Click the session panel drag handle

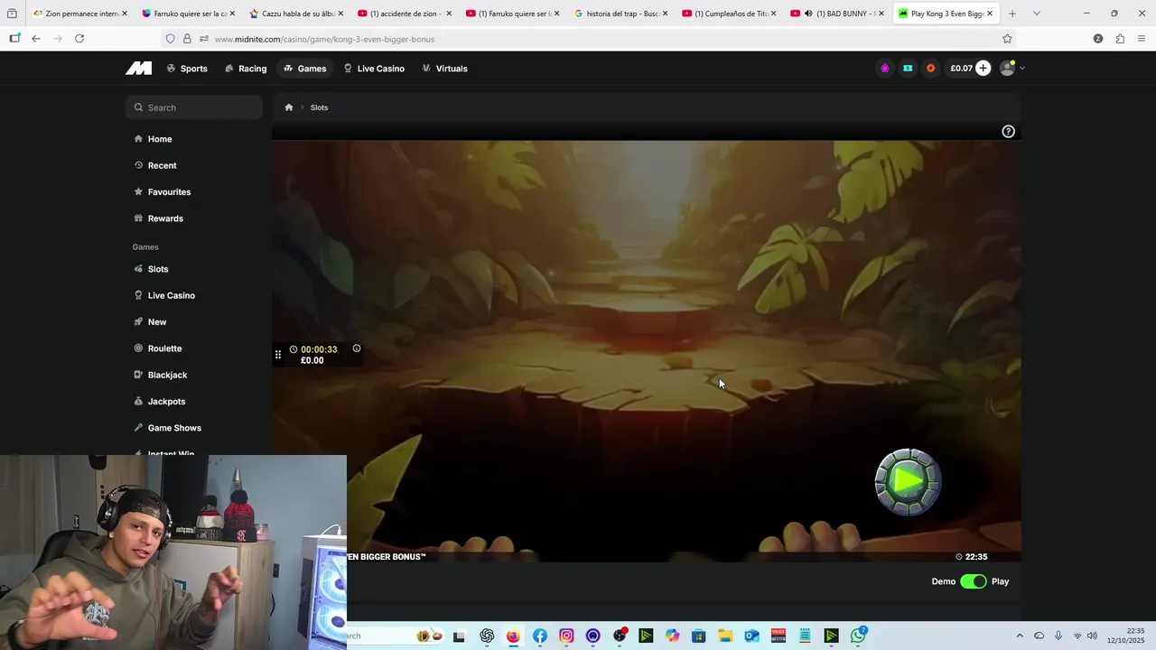point(278,355)
